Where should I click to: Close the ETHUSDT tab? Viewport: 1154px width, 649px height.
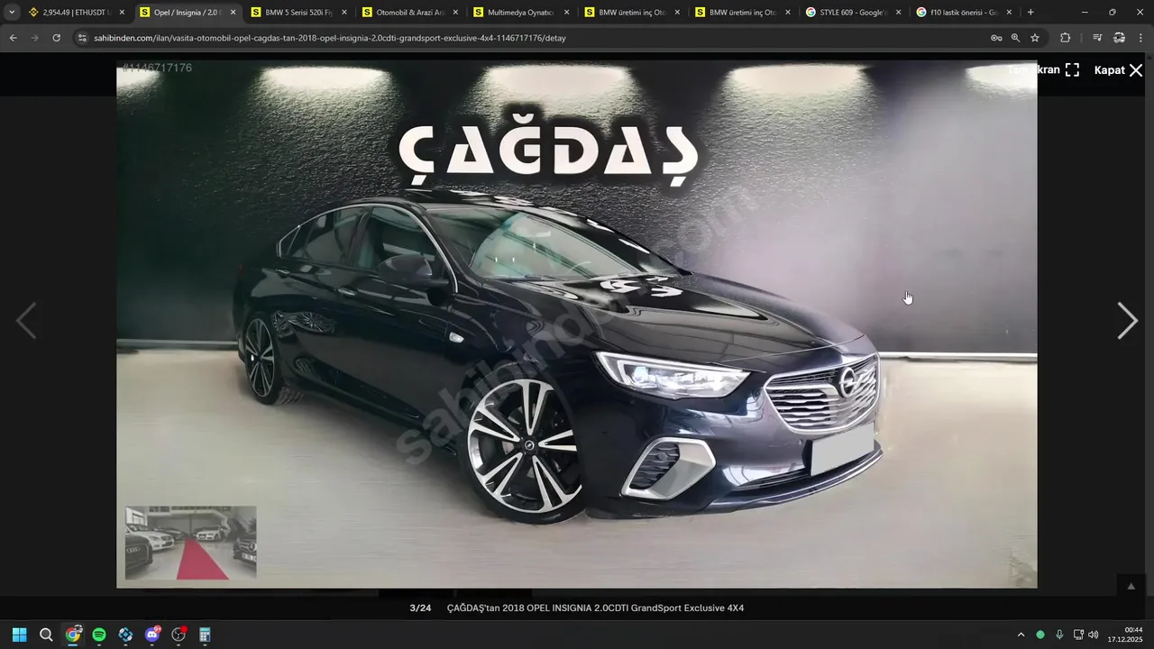(x=122, y=13)
